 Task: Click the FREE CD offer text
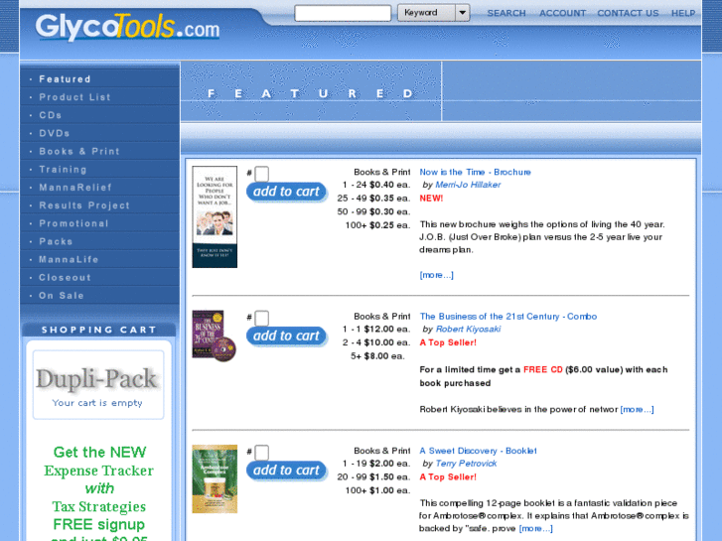543,369
